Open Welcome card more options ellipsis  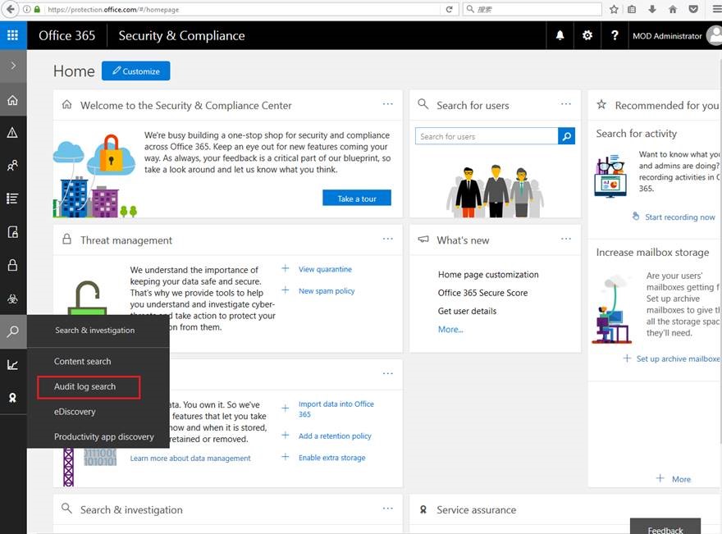click(388, 104)
